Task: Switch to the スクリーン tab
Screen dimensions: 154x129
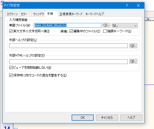Action: pyautogui.click(x=12, y=14)
